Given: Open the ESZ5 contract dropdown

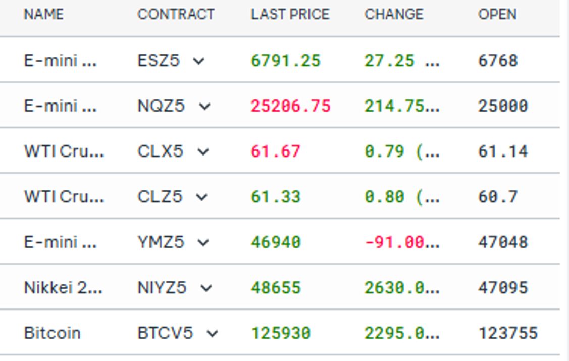Looking at the screenshot, I should 199,61.
